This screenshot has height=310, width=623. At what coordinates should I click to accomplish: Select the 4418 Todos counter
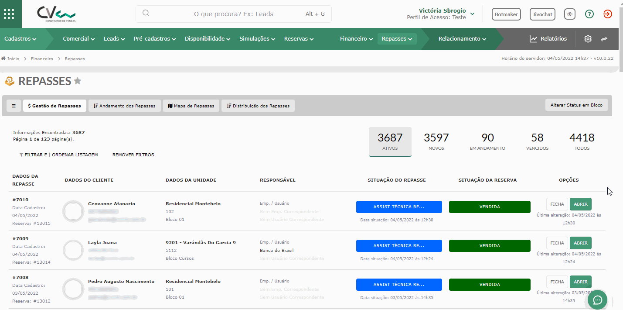(582, 141)
